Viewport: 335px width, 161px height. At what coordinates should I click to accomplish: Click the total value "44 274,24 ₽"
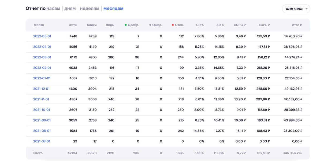click(x=293, y=57)
